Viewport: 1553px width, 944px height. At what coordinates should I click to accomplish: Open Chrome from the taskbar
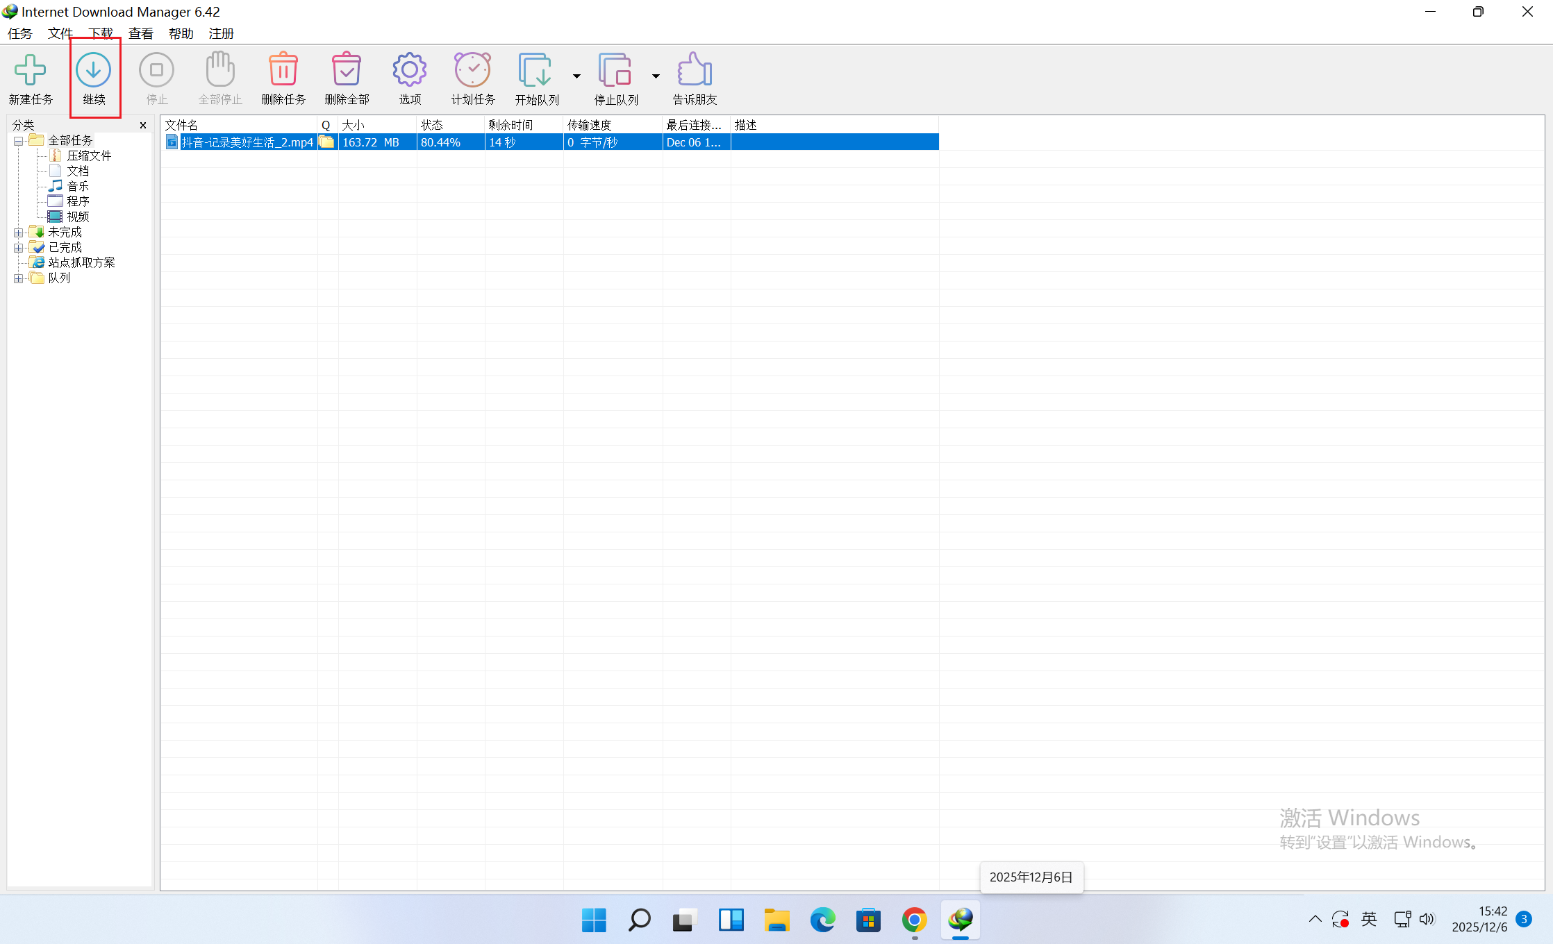tap(914, 920)
